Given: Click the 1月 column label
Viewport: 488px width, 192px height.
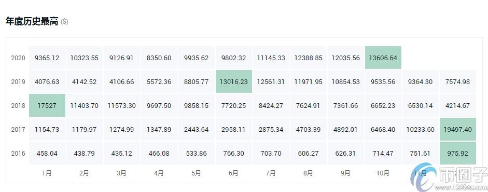Looking at the screenshot, I should [47, 173].
